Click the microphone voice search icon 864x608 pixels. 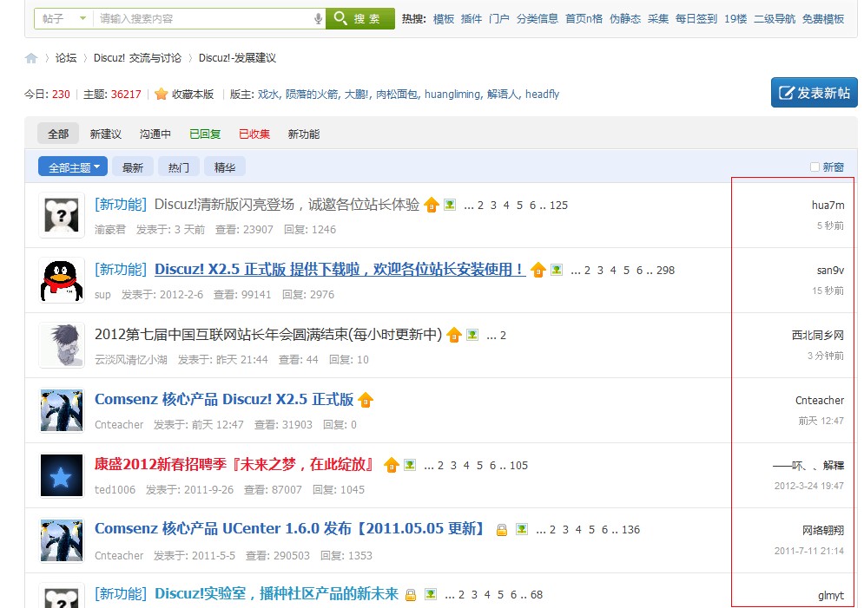pyautogui.click(x=318, y=19)
